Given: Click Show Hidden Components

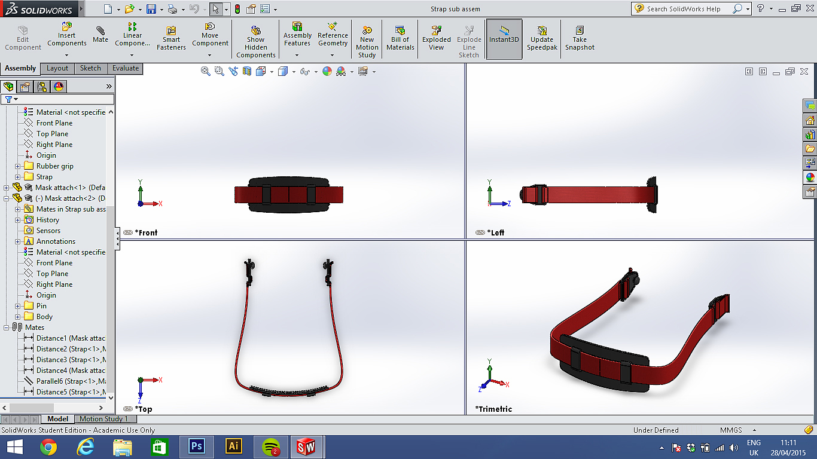Looking at the screenshot, I should pos(256,42).
